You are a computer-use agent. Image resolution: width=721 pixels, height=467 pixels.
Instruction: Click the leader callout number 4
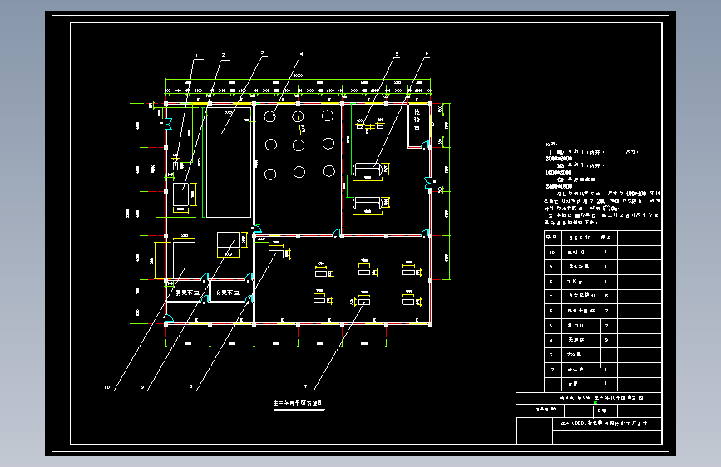(x=302, y=54)
